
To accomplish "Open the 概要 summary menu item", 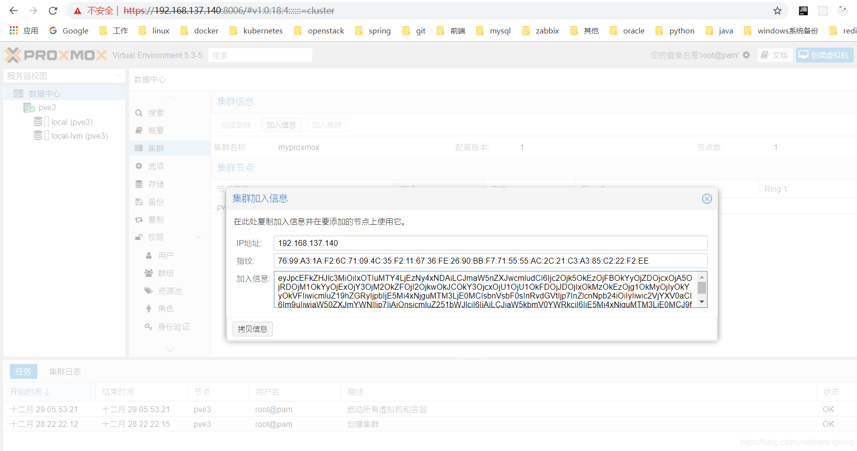I will (x=170, y=130).
